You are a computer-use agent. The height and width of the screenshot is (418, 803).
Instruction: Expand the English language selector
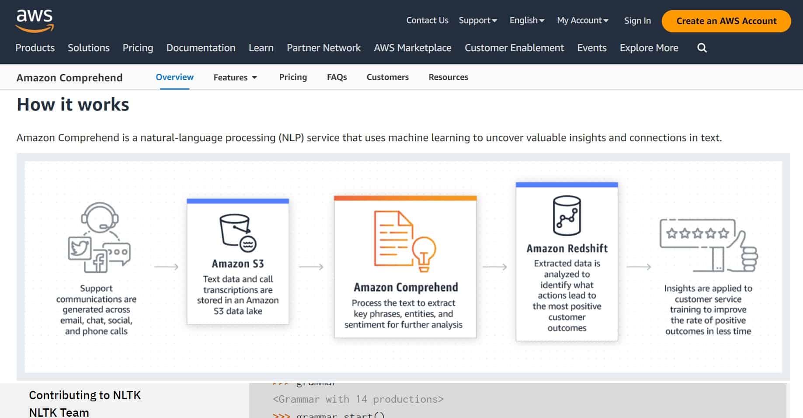pos(526,20)
